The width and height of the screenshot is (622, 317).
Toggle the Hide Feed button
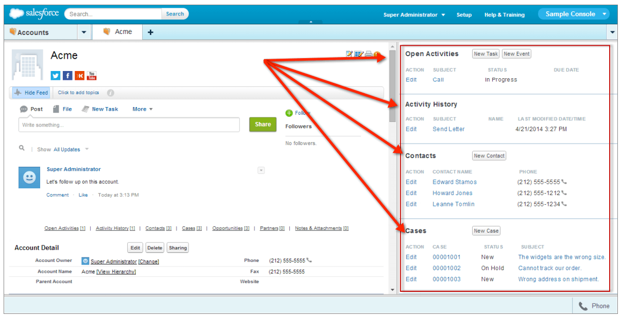31,93
